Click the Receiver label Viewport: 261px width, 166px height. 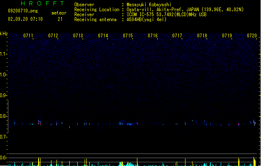(x=84, y=15)
